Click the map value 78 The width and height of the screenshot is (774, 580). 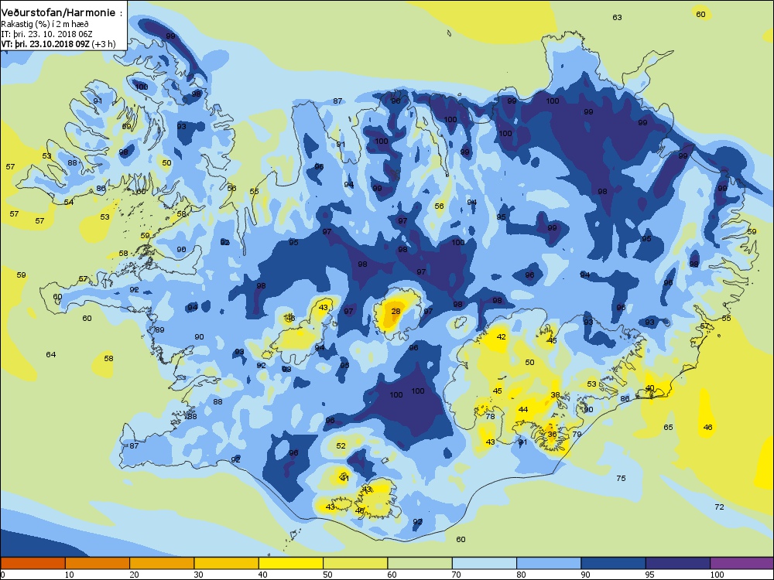click(490, 416)
